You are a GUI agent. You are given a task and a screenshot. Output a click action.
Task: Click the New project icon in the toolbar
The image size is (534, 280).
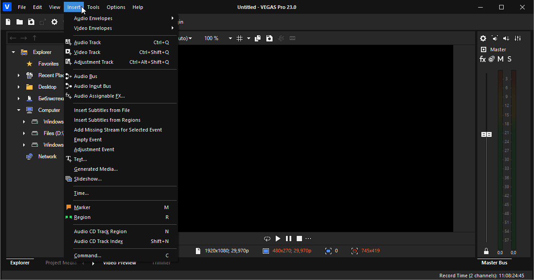click(x=8, y=22)
